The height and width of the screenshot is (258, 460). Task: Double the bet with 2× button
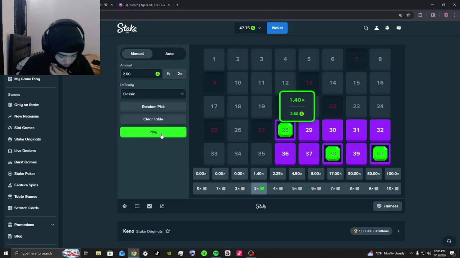[180, 74]
